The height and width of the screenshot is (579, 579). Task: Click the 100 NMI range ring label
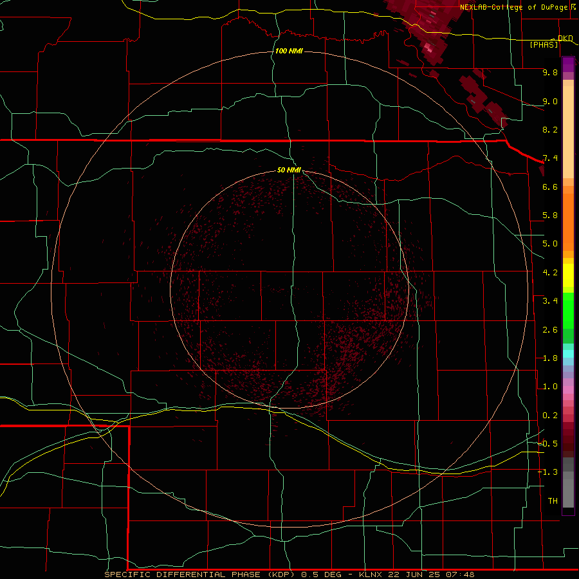289,51
